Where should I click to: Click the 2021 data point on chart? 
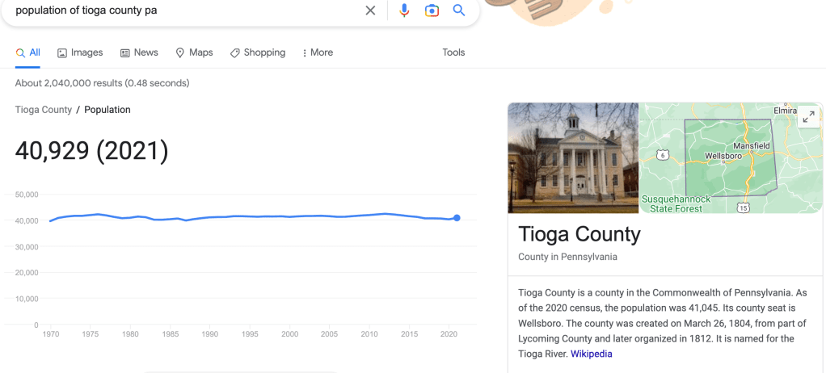click(x=457, y=218)
